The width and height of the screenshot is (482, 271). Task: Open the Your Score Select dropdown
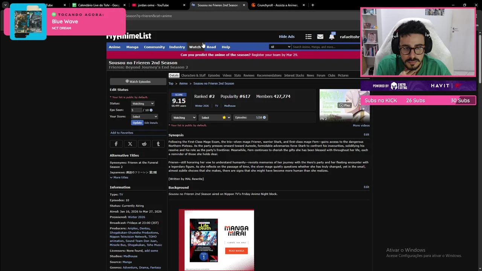coord(145,117)
